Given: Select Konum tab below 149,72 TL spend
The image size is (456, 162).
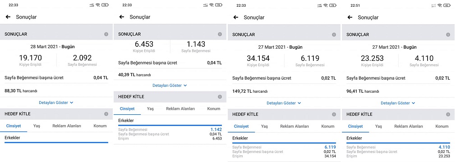Looking at the screenshot, I should (x=328, y=126).
